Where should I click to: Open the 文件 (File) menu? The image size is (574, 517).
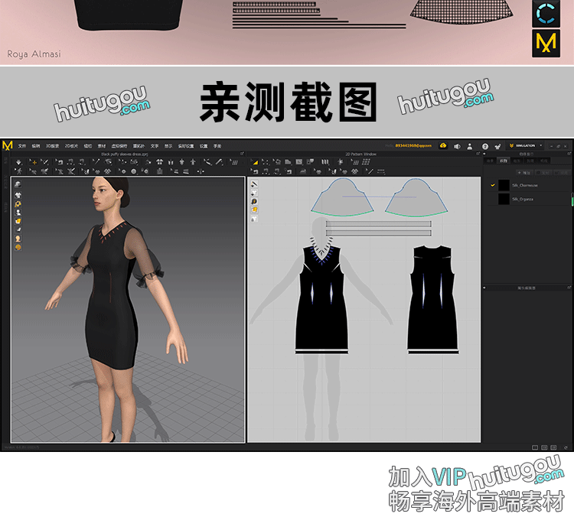tap(22, 146)
